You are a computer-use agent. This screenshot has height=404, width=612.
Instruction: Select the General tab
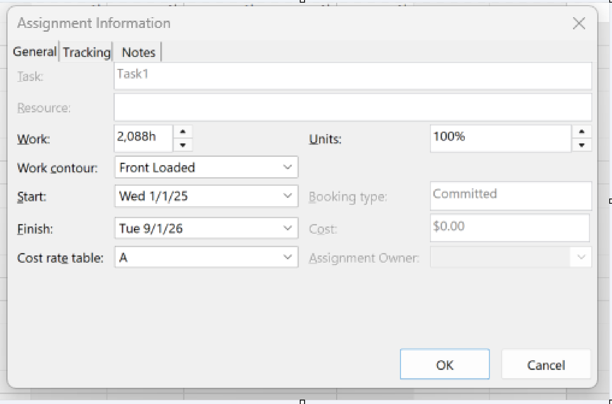[34, 52]
